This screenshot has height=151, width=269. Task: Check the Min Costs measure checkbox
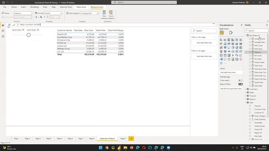(x=250, y=55)
